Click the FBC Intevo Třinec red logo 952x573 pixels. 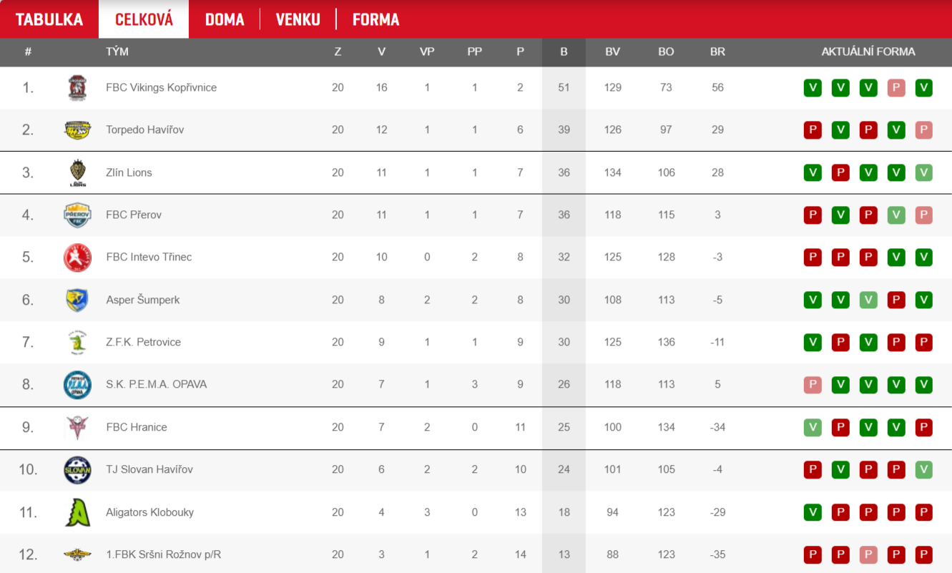tap(77, 258)
